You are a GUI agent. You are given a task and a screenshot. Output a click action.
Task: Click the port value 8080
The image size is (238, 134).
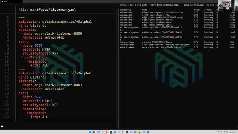tap(38, 45)
